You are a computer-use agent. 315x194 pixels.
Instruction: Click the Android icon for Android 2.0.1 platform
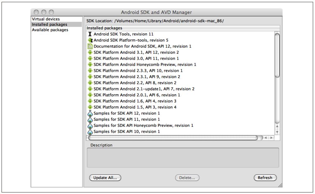click(90, 95)
